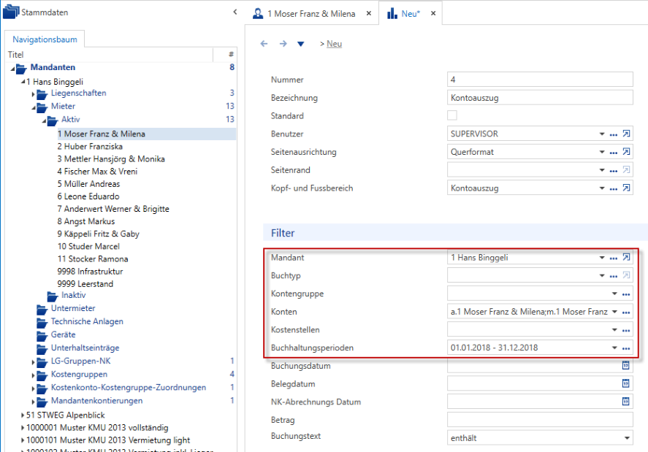This screenshot has width=648, height=452.
Task: Click the Seitenrand ellipsis lookup button
Action: pyautogui.click(x=614, y=171)
